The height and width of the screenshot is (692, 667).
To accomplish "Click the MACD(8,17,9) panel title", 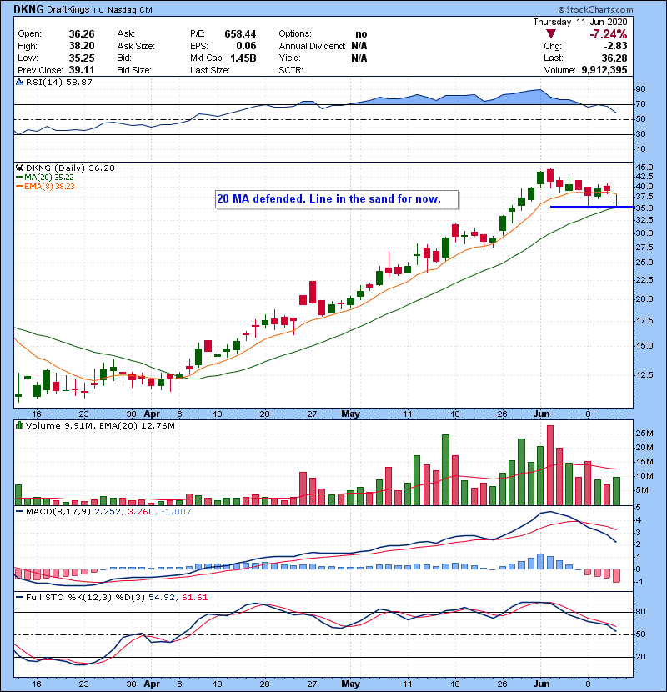I will pyautogui.click(x=58, y=512).
